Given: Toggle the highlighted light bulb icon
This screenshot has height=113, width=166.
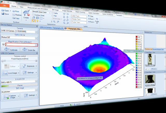Looking at the screenshot, I should click(34, 21).
